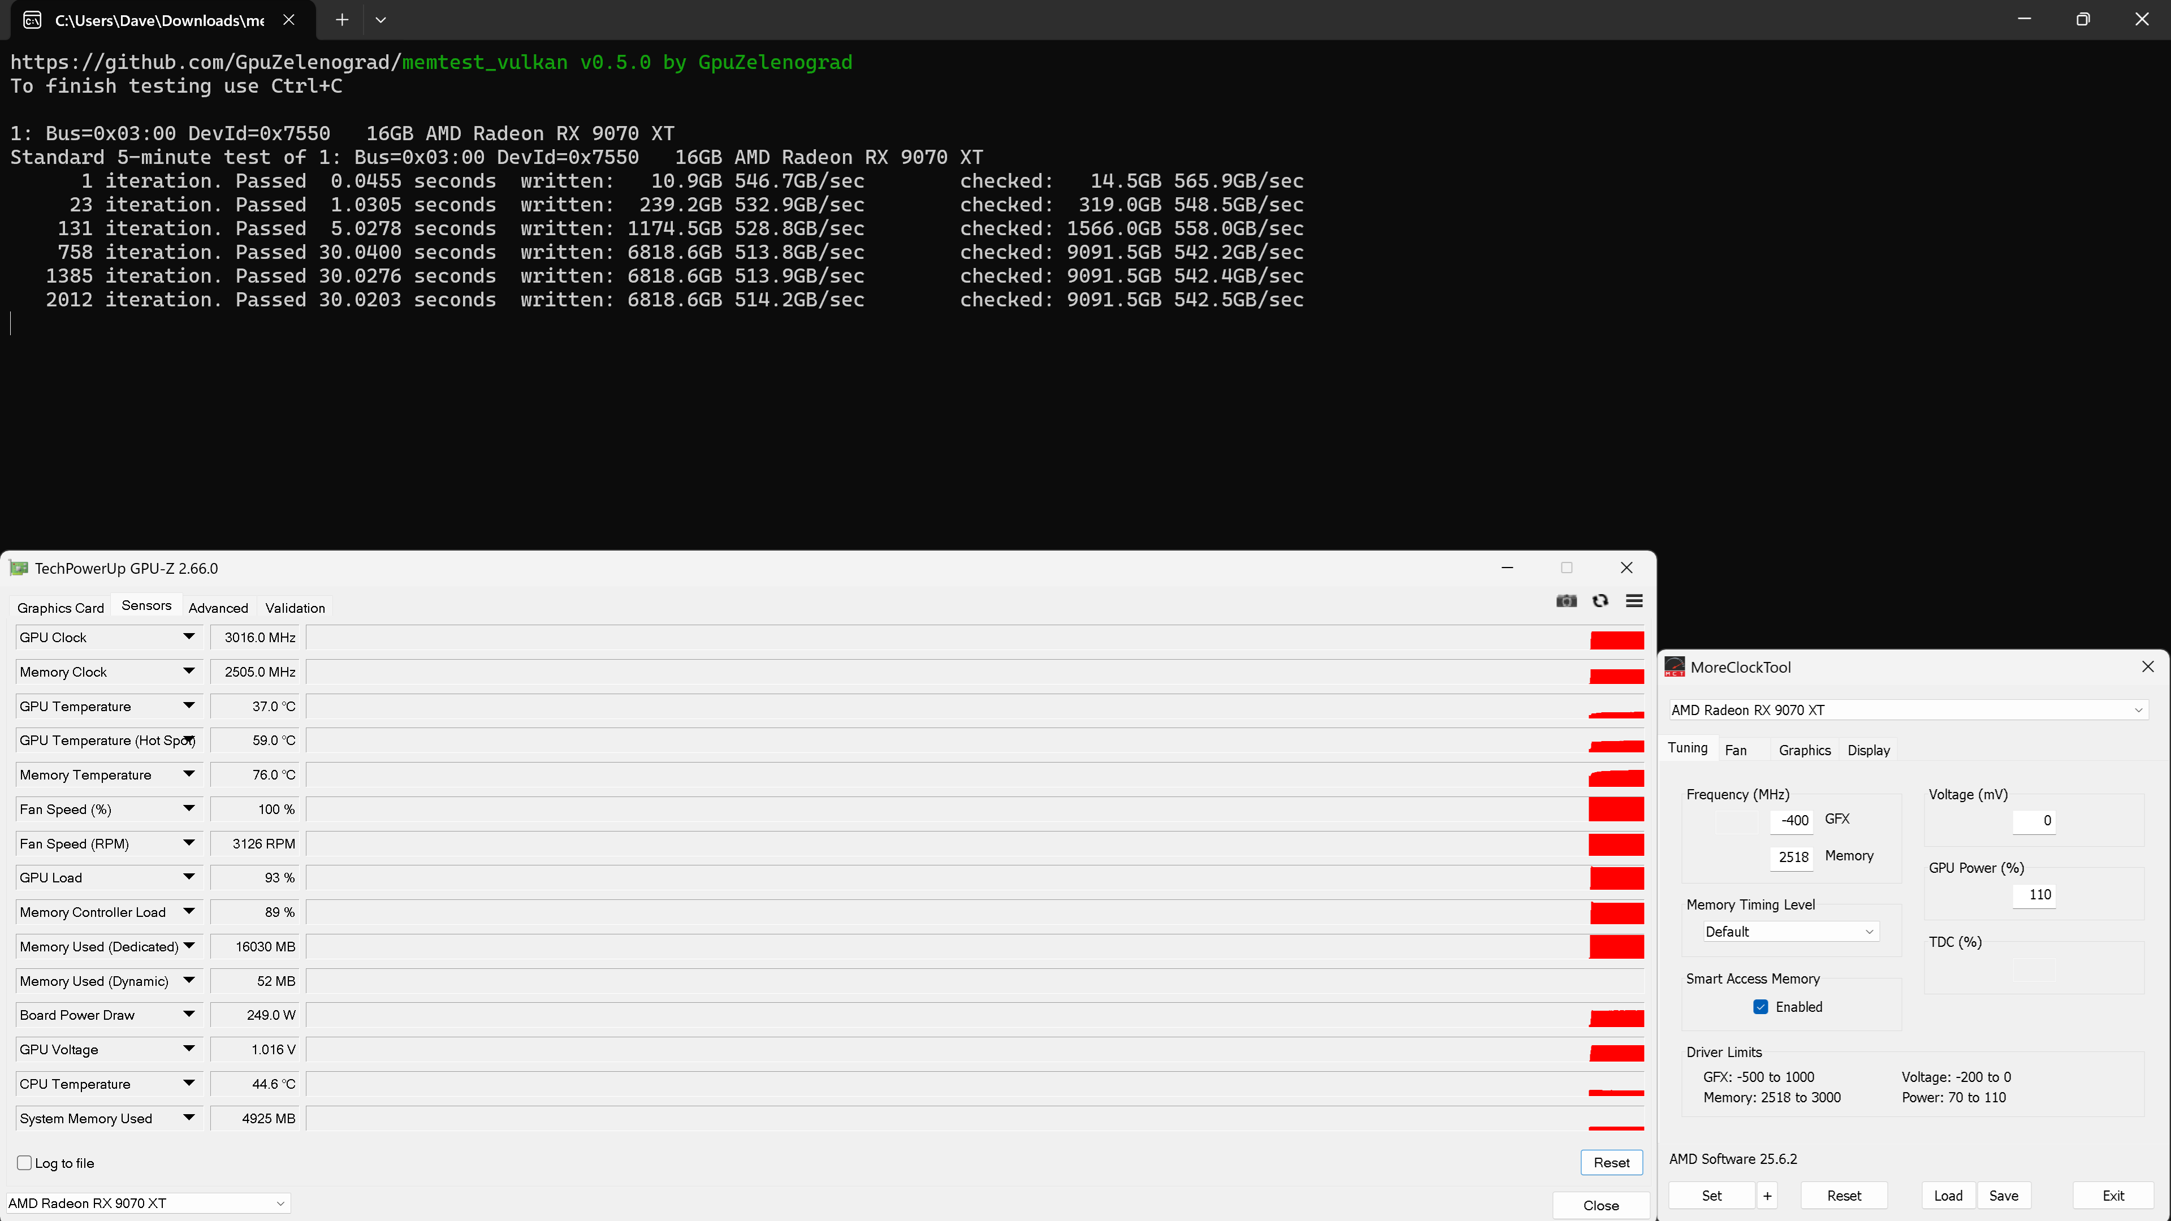Open the Advanced tab in GPU-Z
The height and width of the screenshot is (1221, 2171).
pyautogui.click(x=218, y=608)
